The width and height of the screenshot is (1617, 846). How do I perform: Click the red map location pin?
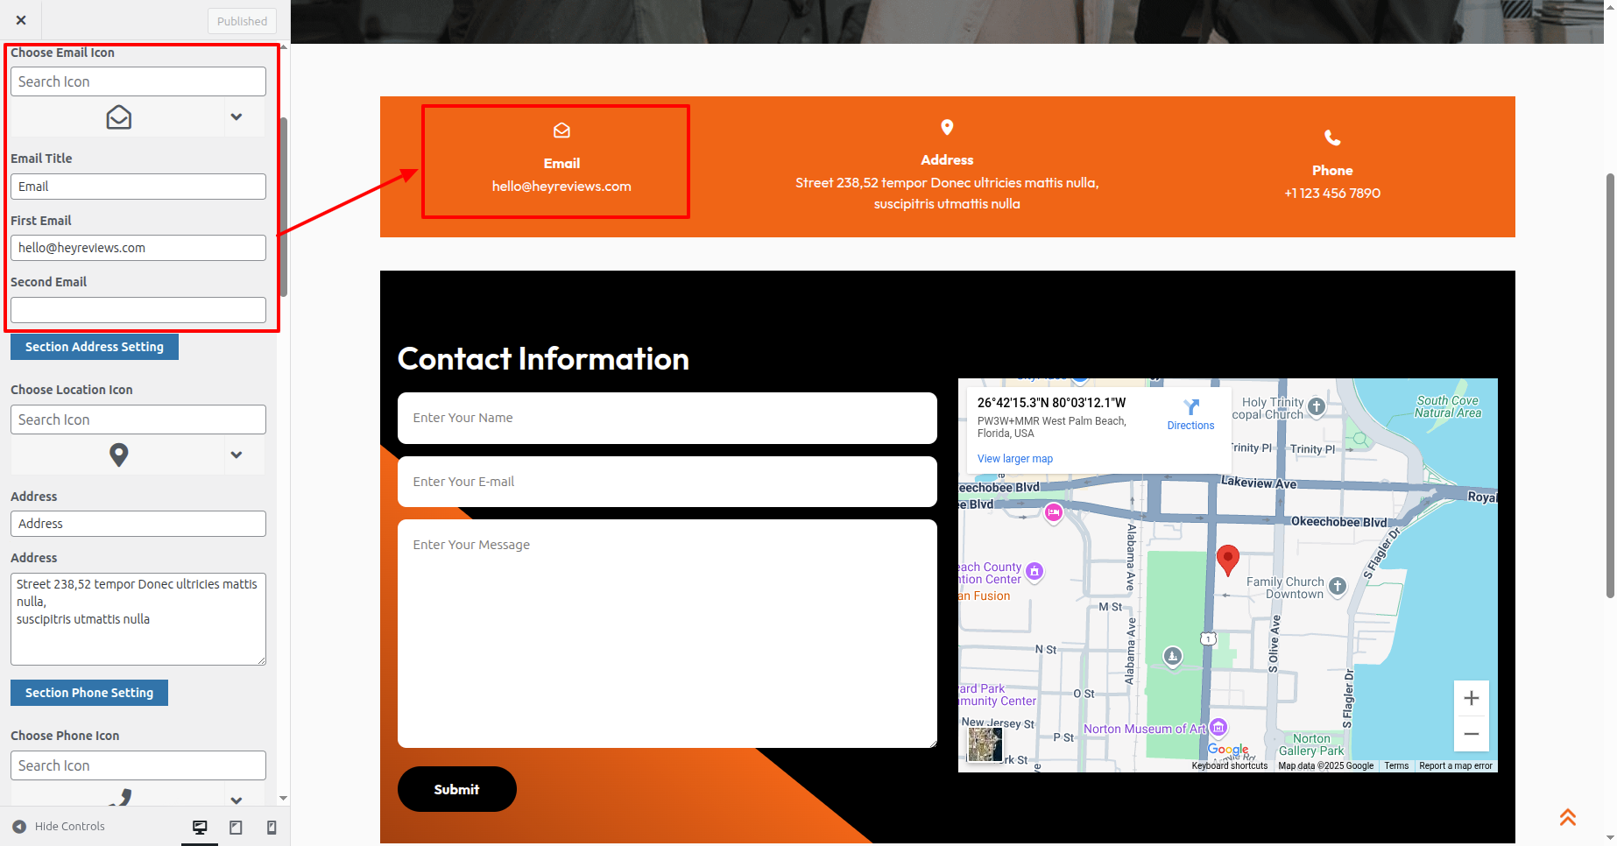1228,558
